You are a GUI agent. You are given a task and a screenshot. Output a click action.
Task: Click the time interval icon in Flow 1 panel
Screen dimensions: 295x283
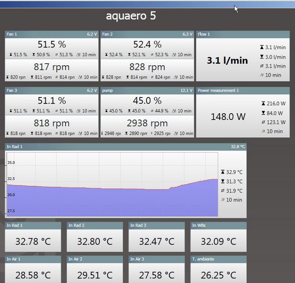(262, 75)
